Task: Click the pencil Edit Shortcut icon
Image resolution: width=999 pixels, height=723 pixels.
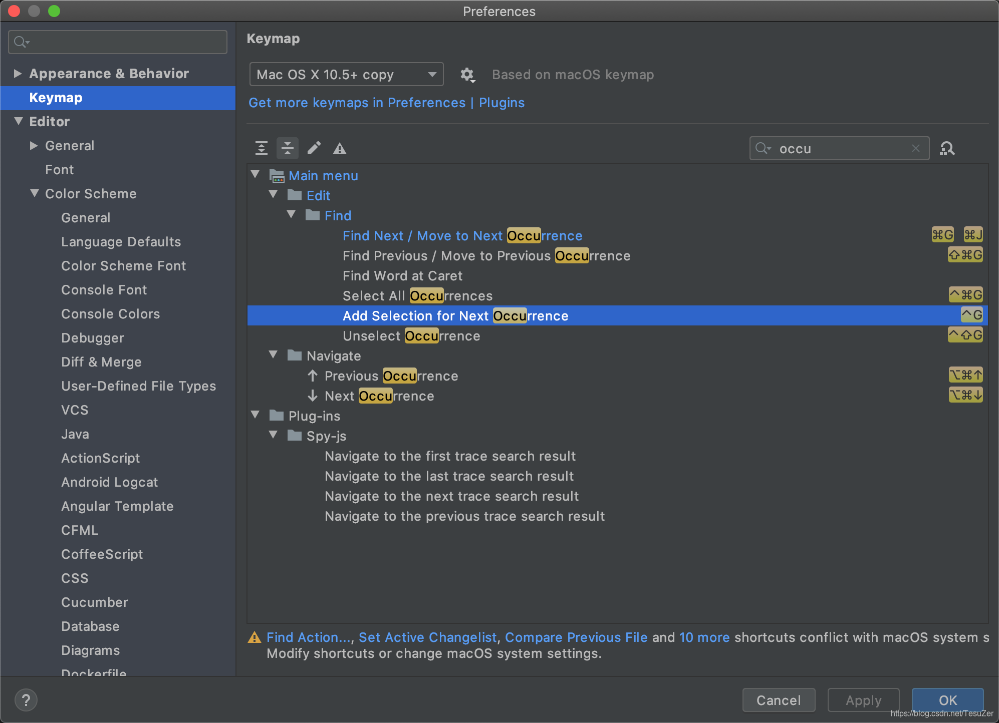Action: pos(314,148)
